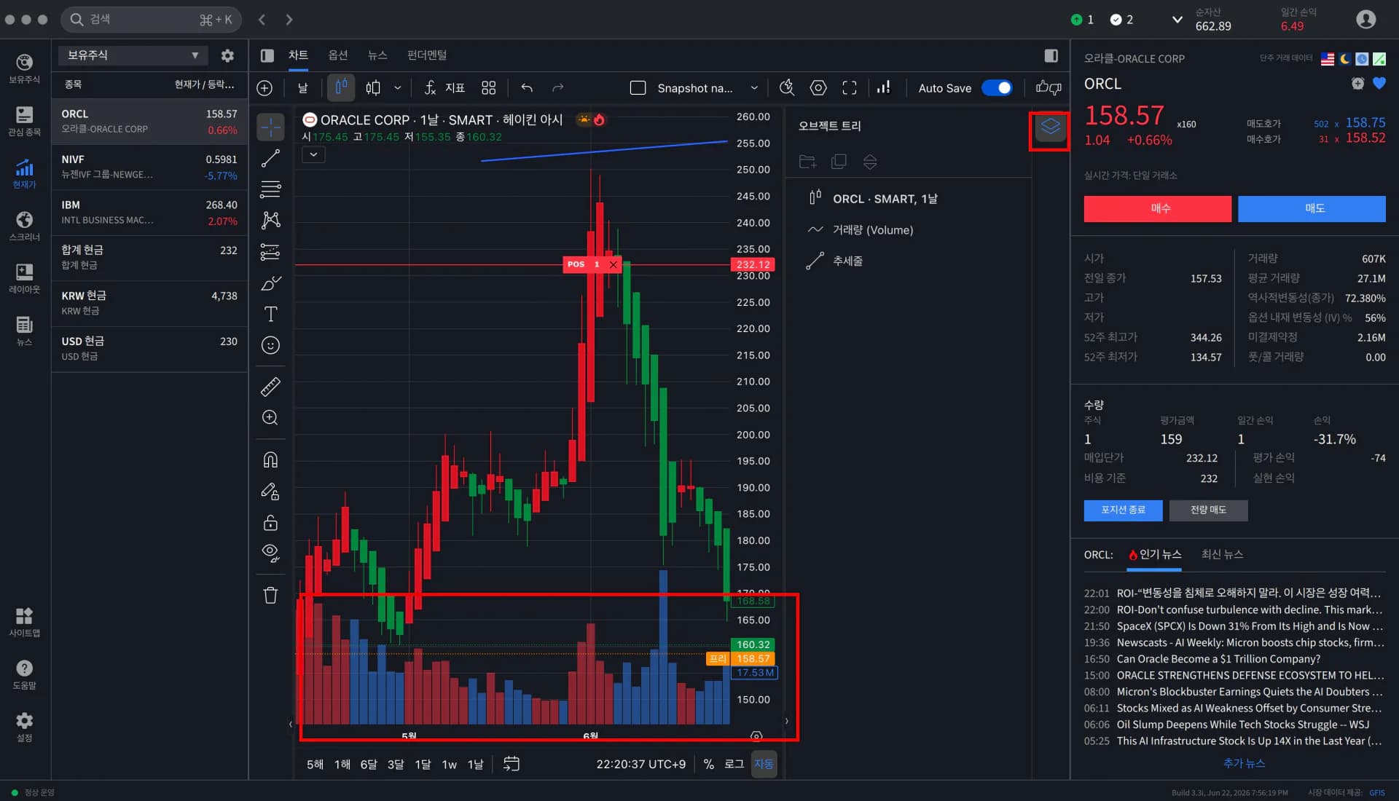Add a symbol comparison with plus icon

(264, 88)
